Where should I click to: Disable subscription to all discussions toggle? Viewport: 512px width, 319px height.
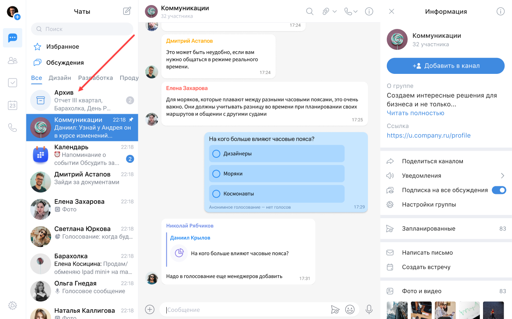pos(499,190)
